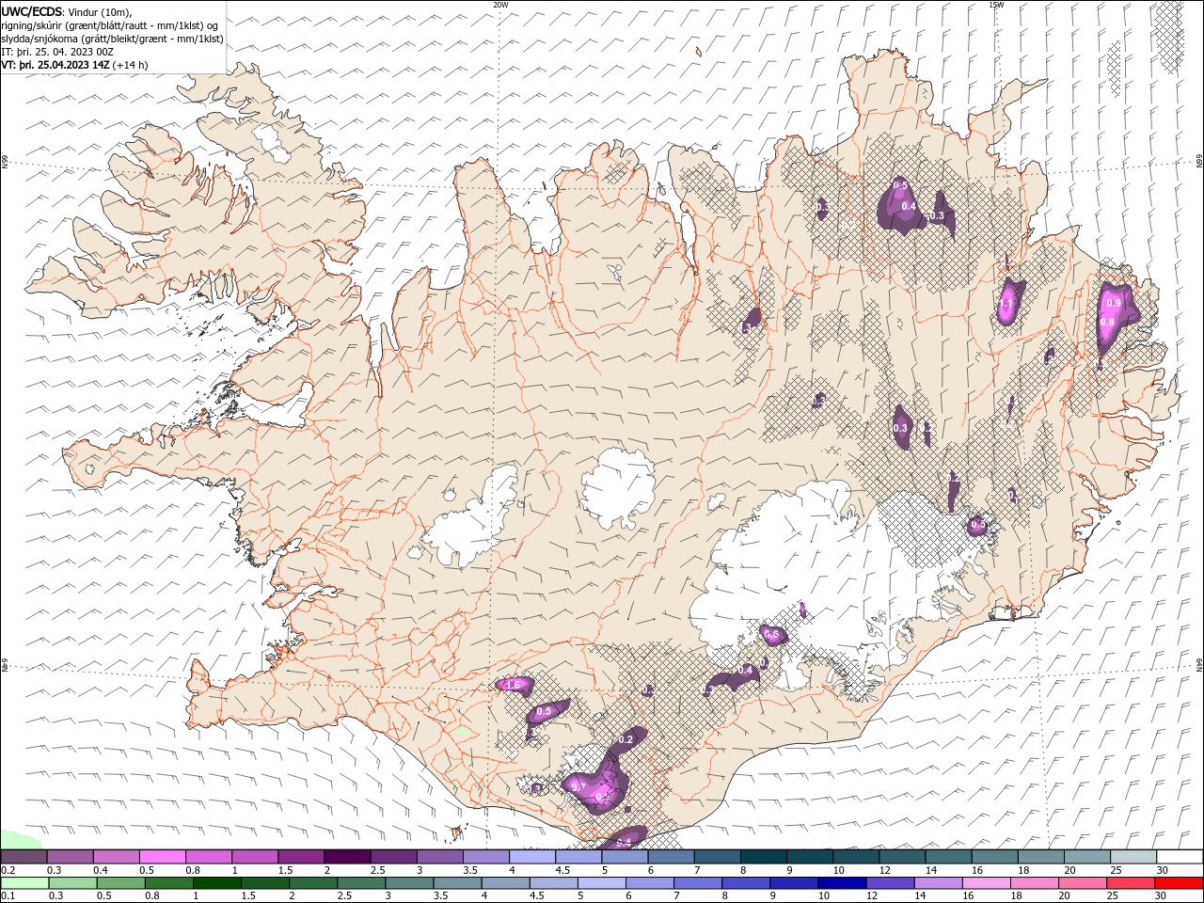
Task: Click the pale green 0.1 rain legend swatch
Action: pyautogui.click(x=24, y=883)
